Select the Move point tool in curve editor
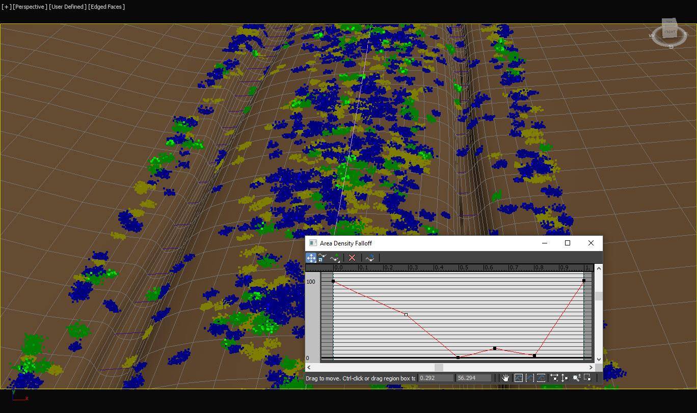 click(311, 258)
